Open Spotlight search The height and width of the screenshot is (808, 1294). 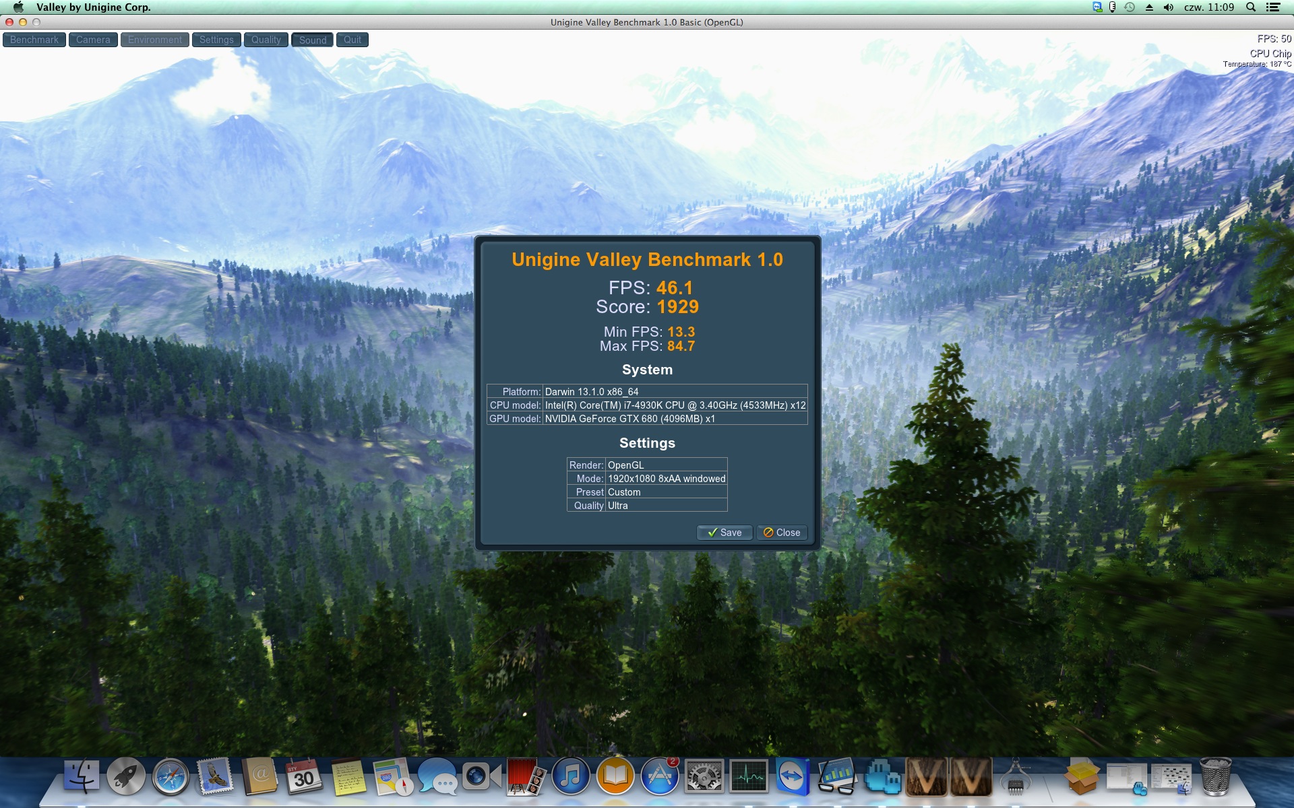tap(1251, 7)
